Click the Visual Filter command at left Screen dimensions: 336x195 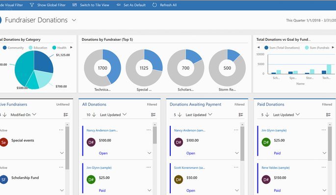(11, 5)
